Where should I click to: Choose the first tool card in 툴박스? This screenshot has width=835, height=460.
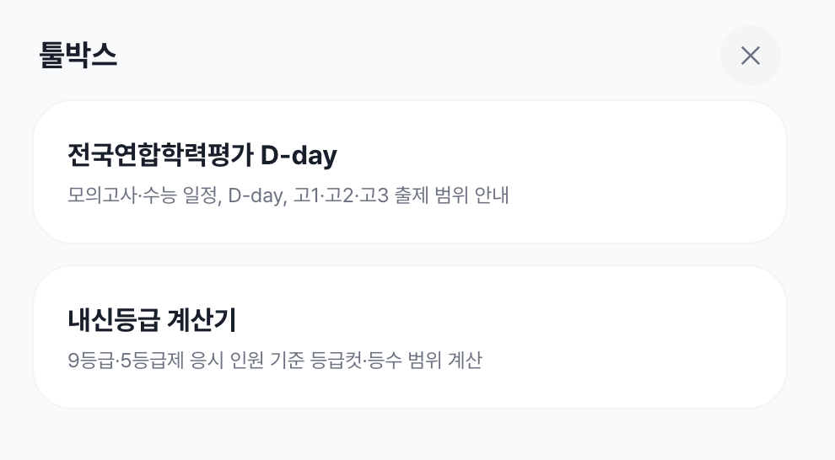[x=410, y=172]
